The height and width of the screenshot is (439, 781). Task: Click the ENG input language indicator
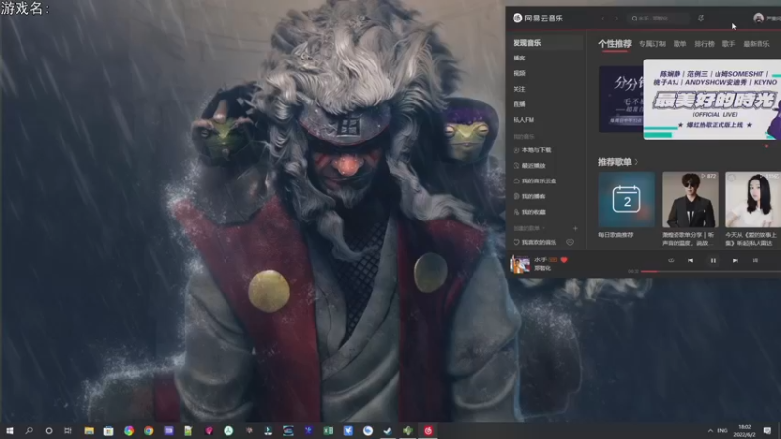722,431
